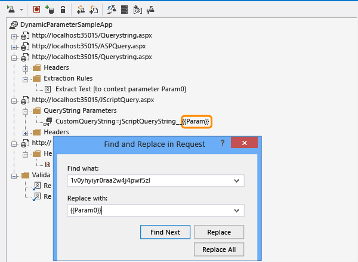Click the CustomQueryString parameter icon
358x262 pixels.
point(48,122)
